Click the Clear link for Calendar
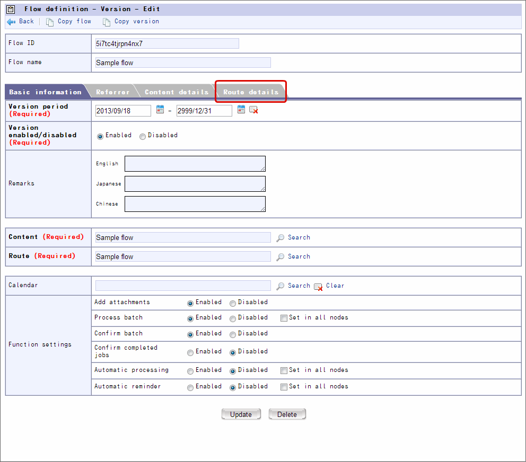The height and width of the screenshot is (462, 526). (x=335, y=286)
